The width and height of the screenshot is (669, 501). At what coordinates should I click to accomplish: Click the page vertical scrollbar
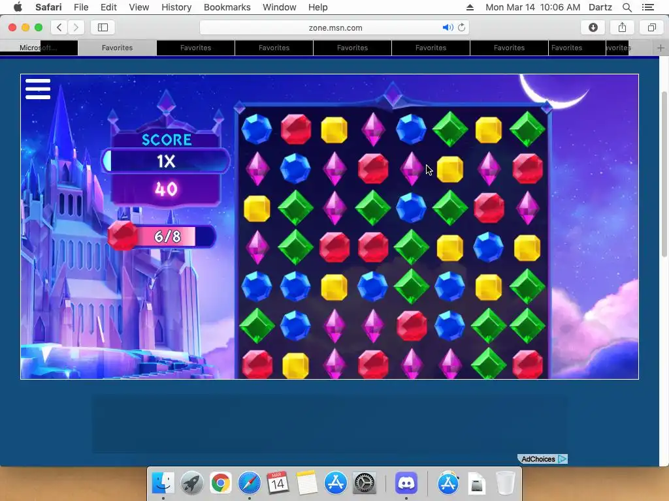click(x=664, y=174)
